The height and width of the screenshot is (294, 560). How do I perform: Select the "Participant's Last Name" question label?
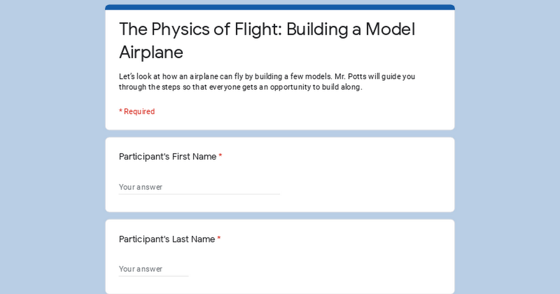coord(167,239)
